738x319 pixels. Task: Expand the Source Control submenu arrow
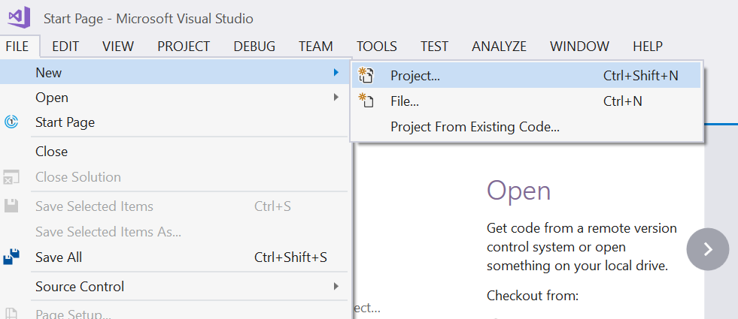(336, 286)
